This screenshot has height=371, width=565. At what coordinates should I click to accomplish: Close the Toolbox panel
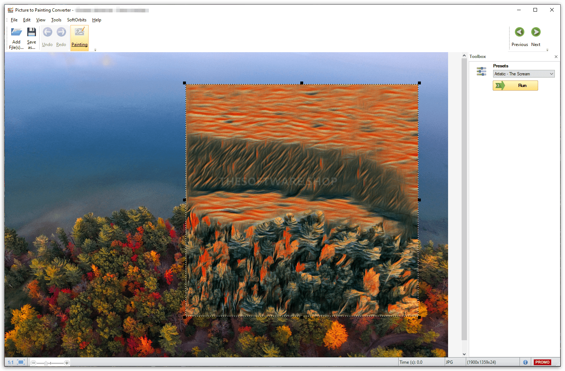[556, 57]
